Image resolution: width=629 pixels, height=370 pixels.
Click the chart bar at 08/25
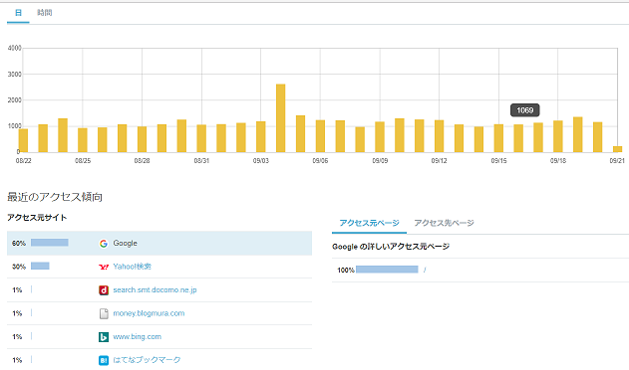(83, 140)
